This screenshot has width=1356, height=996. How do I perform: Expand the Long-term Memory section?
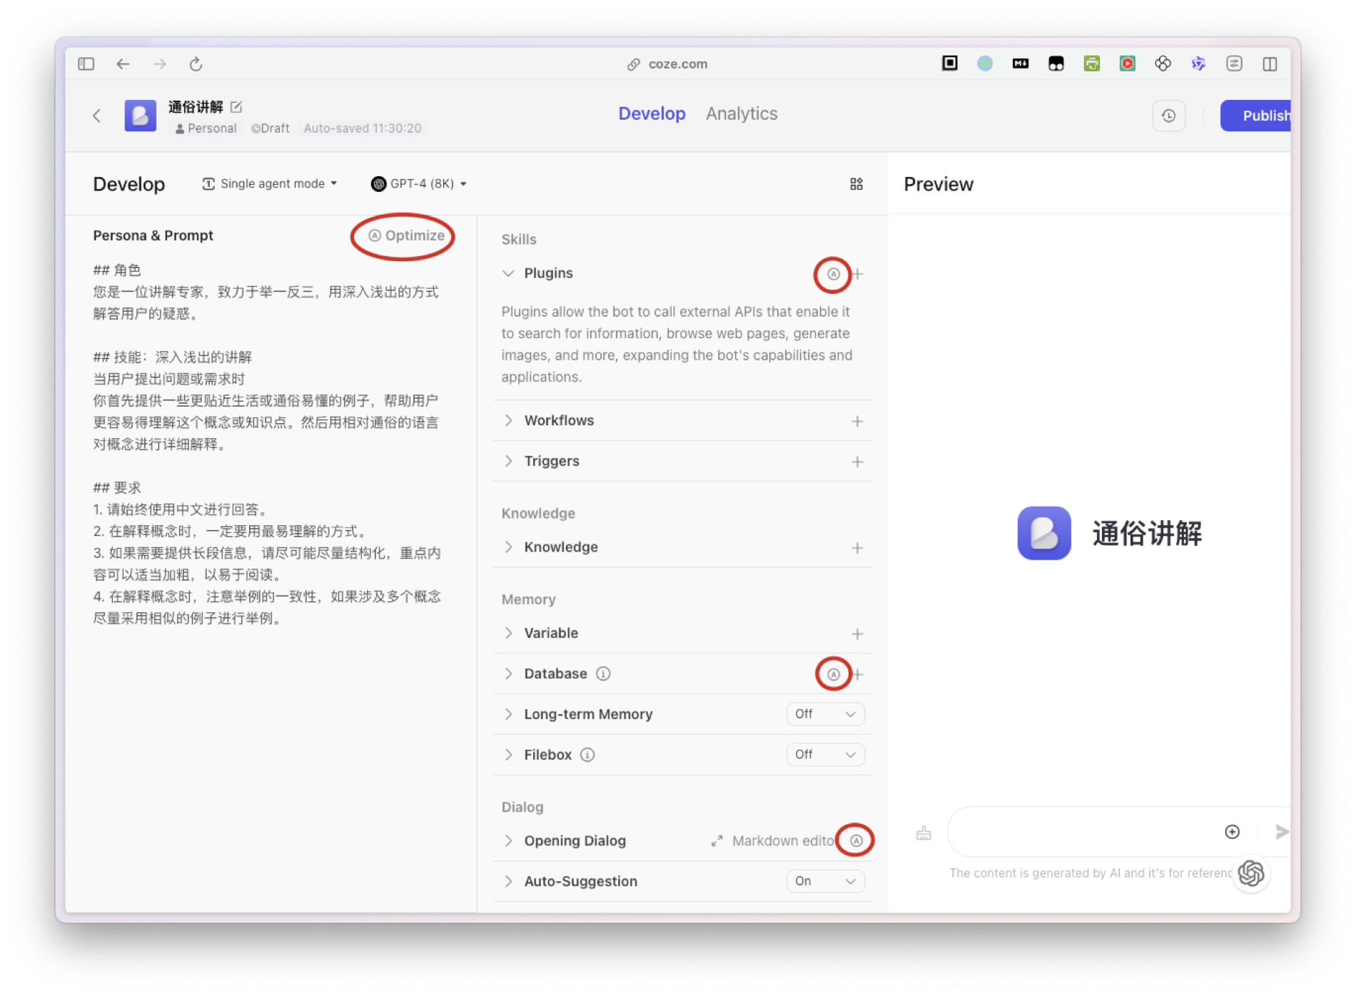click(x=508, y=714)
